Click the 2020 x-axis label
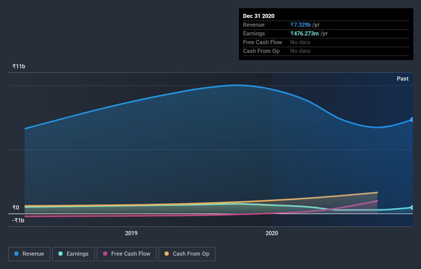 point(272,233)
